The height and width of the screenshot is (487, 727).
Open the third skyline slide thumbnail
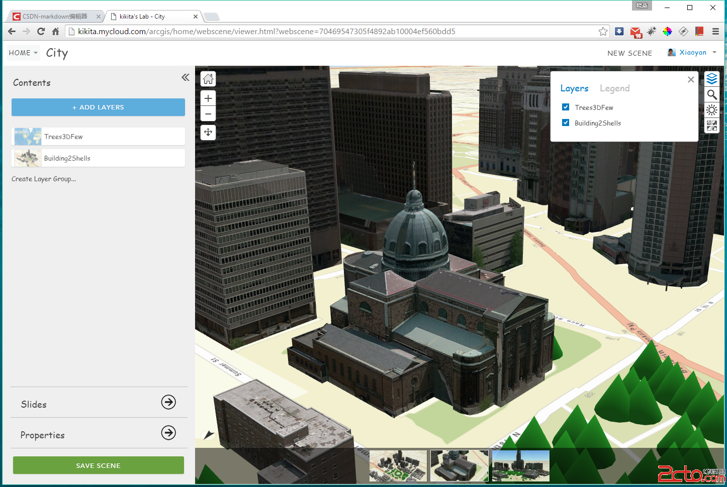pyautogui.click(x=521, y=466)
